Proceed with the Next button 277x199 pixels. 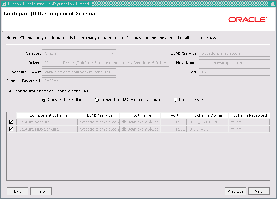click(x=259, y=191)
